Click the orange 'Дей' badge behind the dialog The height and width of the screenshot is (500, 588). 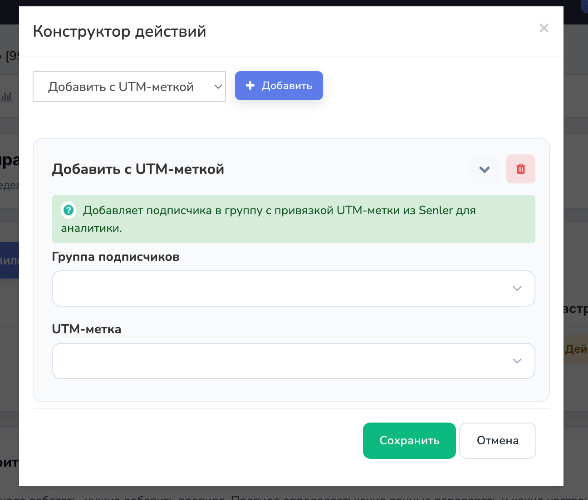pos(576,349)
